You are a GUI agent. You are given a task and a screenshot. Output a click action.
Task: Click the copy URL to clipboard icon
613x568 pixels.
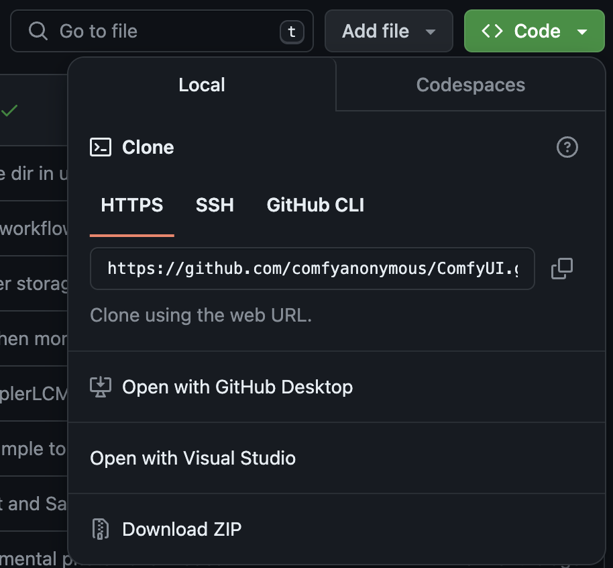coord(561,269)
